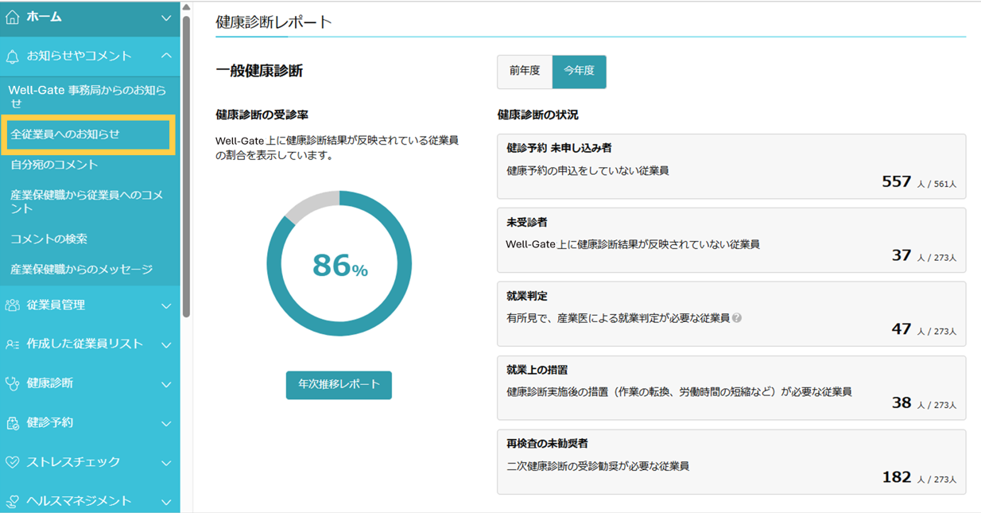981x513 pixels.
Task: Open the 就業上の措置 card
Action: tap(731, 387)
